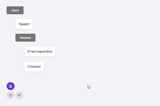Screen dimensions: 160x106
Task: Select the Кнопка button block
Action: point(25,38)
